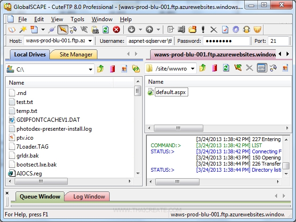Viewport: 296px width, 222px height.
Task: Select default.aspx in the remote pane
Action: [x=171, y=92]
